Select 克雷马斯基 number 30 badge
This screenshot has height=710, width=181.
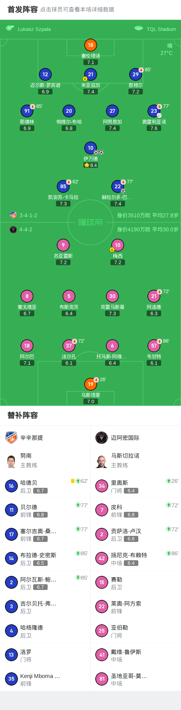[x=112, y=296]
